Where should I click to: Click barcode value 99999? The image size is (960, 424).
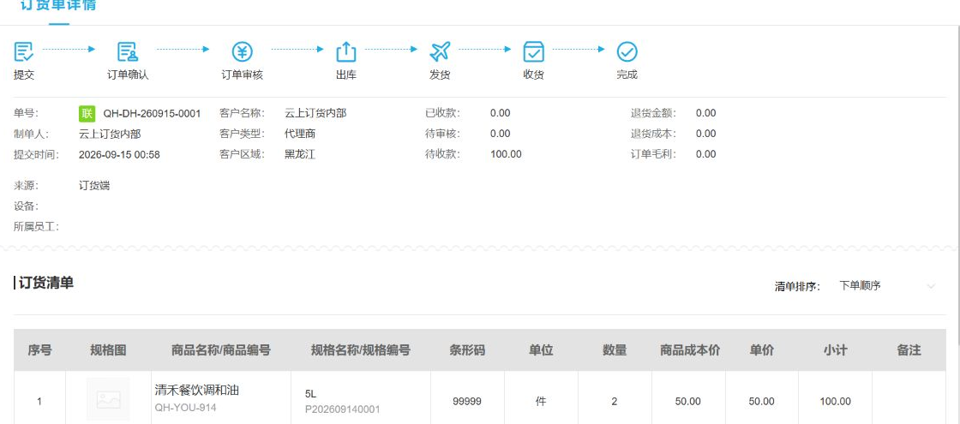tap(467, 402)
